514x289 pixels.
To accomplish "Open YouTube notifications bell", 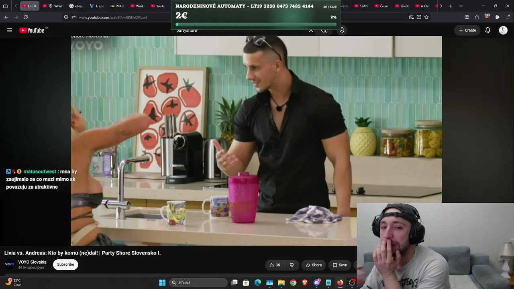I will (x=487, y=30).
